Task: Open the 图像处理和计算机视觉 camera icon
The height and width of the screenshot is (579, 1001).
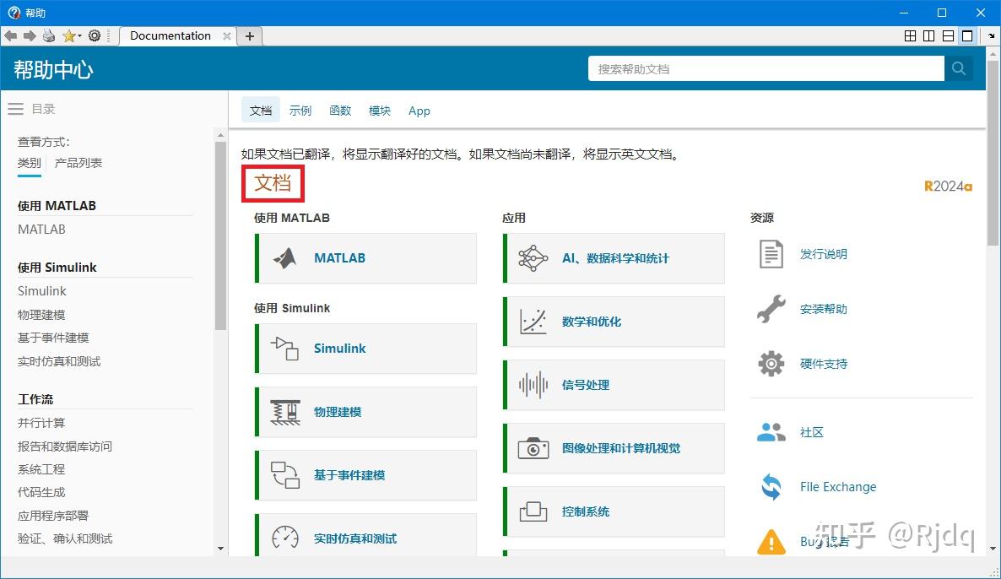Action: [x=532, y=448]
